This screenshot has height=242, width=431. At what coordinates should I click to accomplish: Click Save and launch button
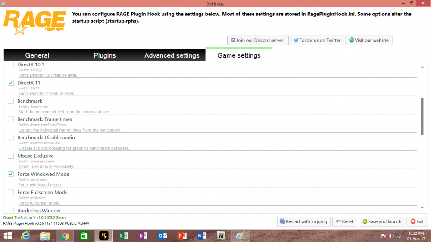382,221
